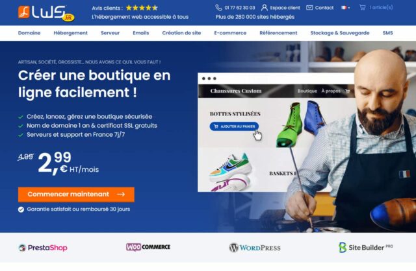416x271 pixels.
Task: Select the WooCommerce logo
Action: [148, 247]
